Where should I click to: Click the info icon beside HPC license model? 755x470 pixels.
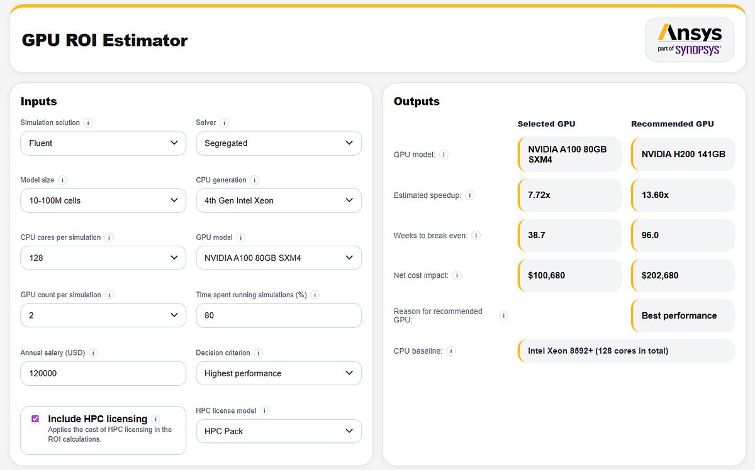265,411
